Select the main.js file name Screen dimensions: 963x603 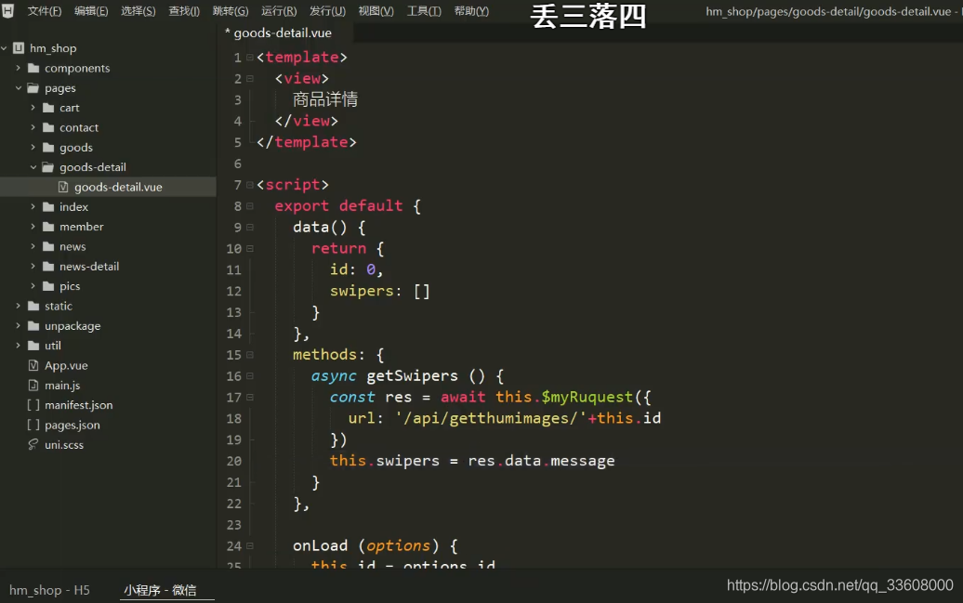[x=62, y=385]
